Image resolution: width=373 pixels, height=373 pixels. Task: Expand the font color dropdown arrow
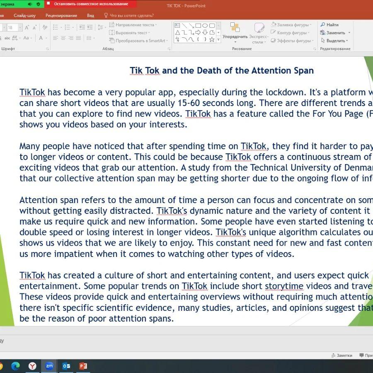[x=46, y=38]
